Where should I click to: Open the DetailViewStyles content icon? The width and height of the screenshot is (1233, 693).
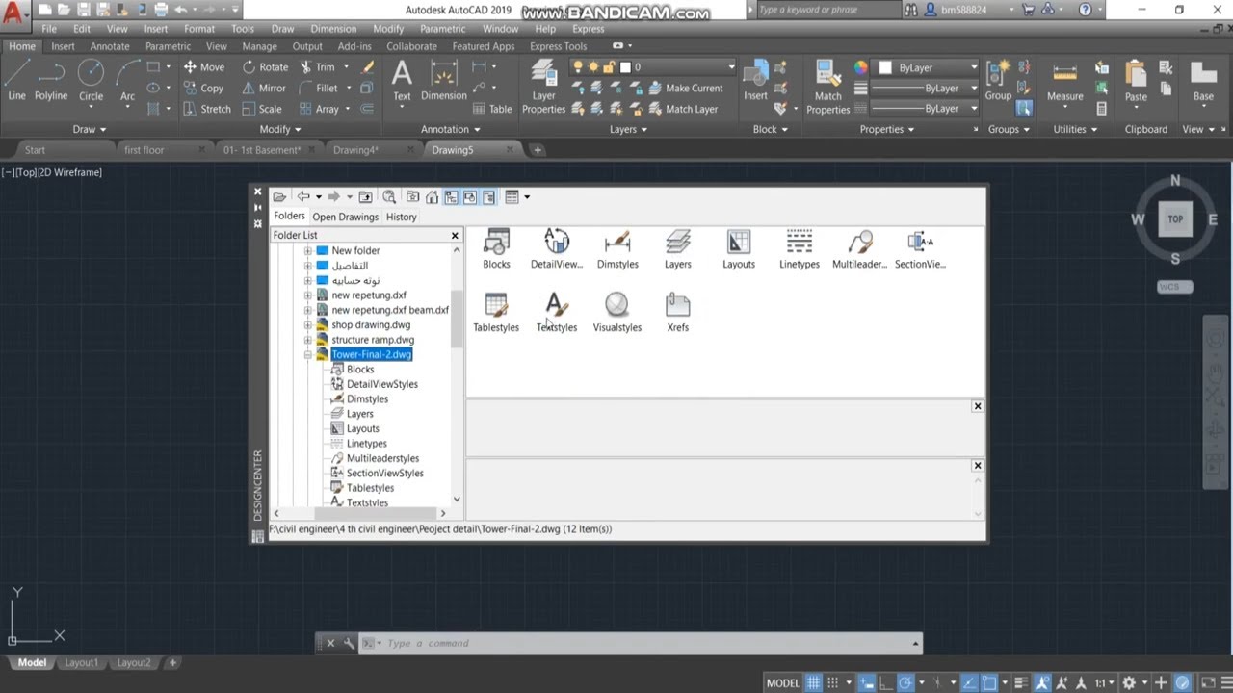click(x=557, y=249)
